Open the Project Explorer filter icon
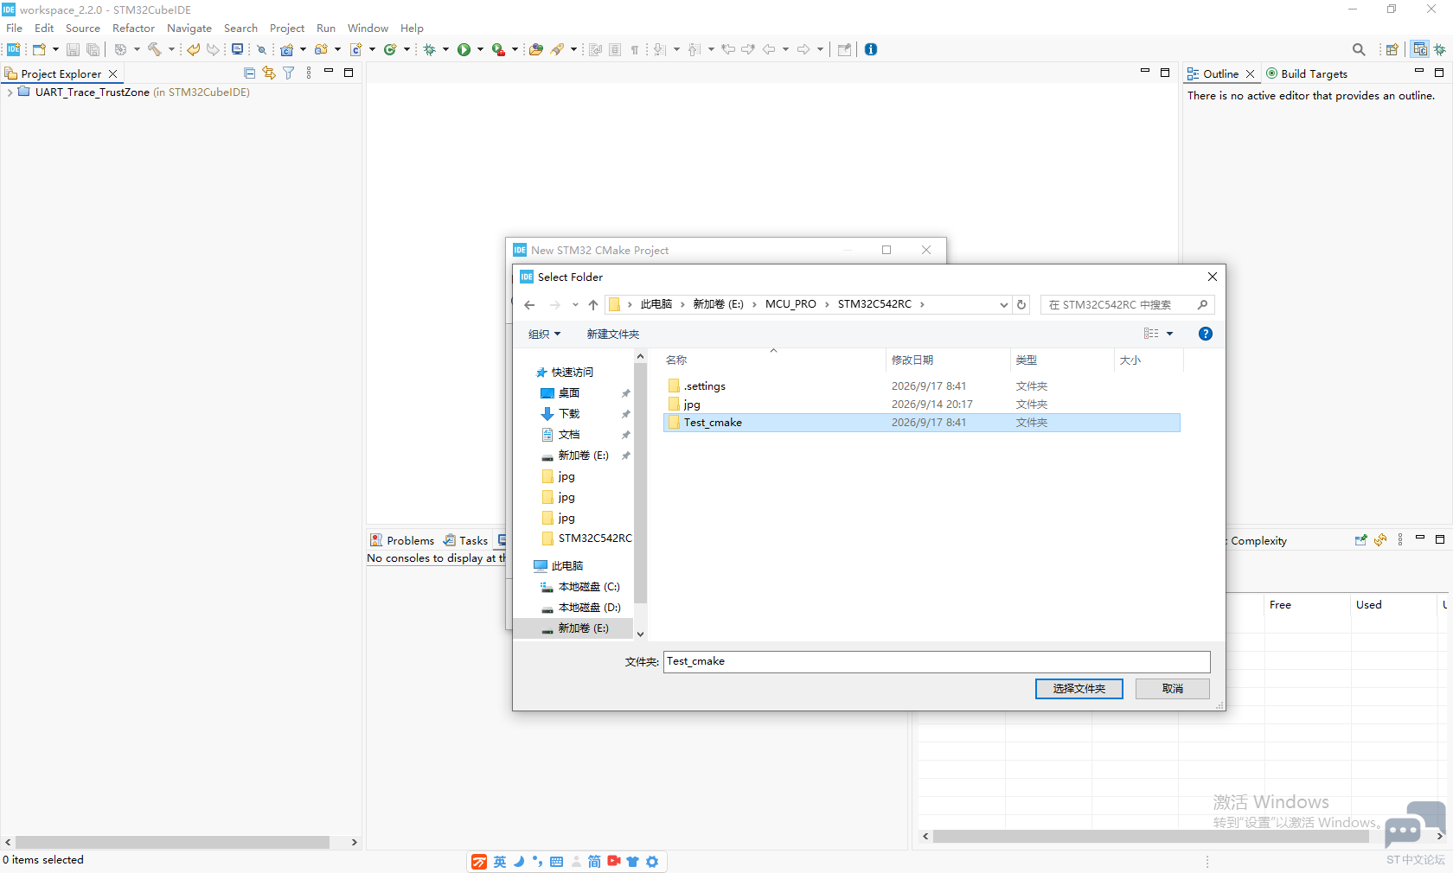Viewport: 1453px width, 873px height. coord(289,73)
